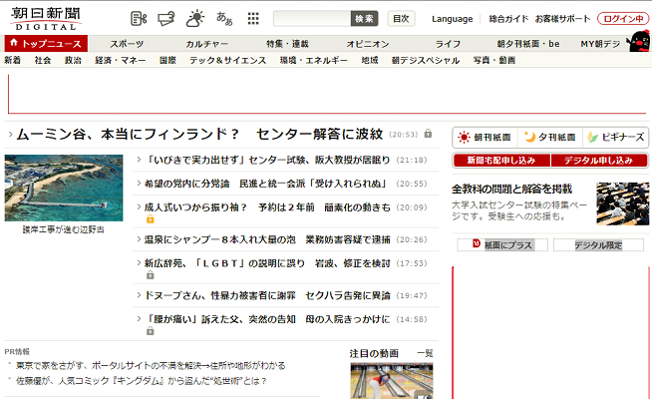
Task: Open 新着 submenu item
Action: (13, 60)
